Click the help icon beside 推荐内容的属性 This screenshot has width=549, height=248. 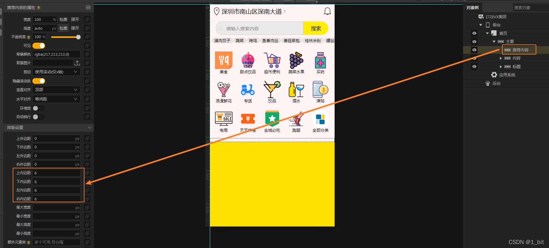pos(38,8)
